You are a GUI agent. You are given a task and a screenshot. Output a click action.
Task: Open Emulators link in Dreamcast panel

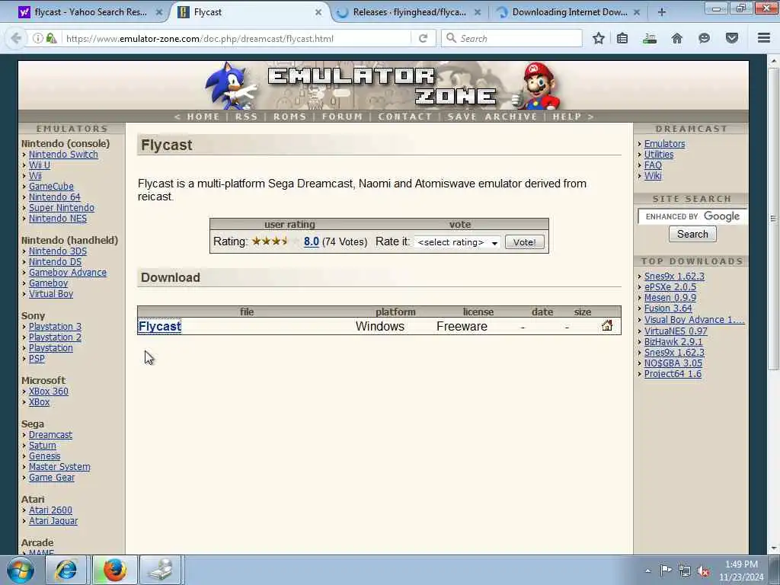pyautogui.click(x=664, y=144)
